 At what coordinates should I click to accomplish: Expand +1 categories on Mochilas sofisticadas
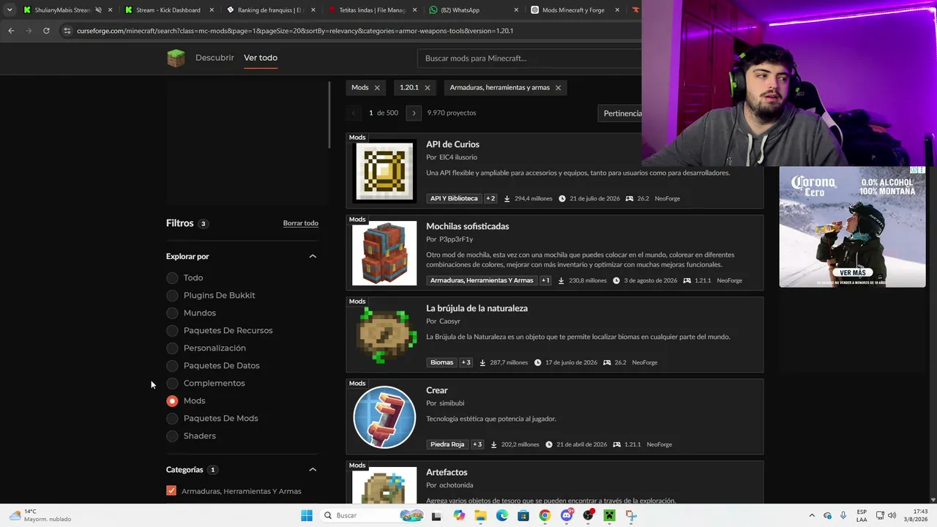coord(545,280)
